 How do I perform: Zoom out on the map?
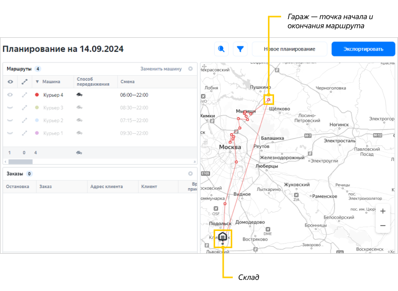point(383,225)
